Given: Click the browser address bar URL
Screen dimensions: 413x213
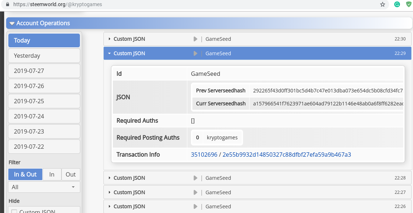Looking at the screenshot, I should 58,5.
